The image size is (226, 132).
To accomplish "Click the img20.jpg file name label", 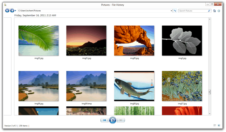I will click(x=134, y=58).
